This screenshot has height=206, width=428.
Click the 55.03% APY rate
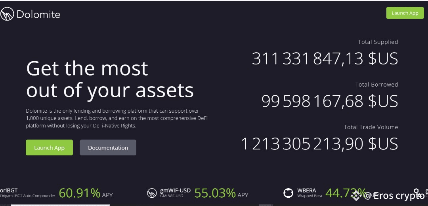pyautogui.click(x=215, y=193)
